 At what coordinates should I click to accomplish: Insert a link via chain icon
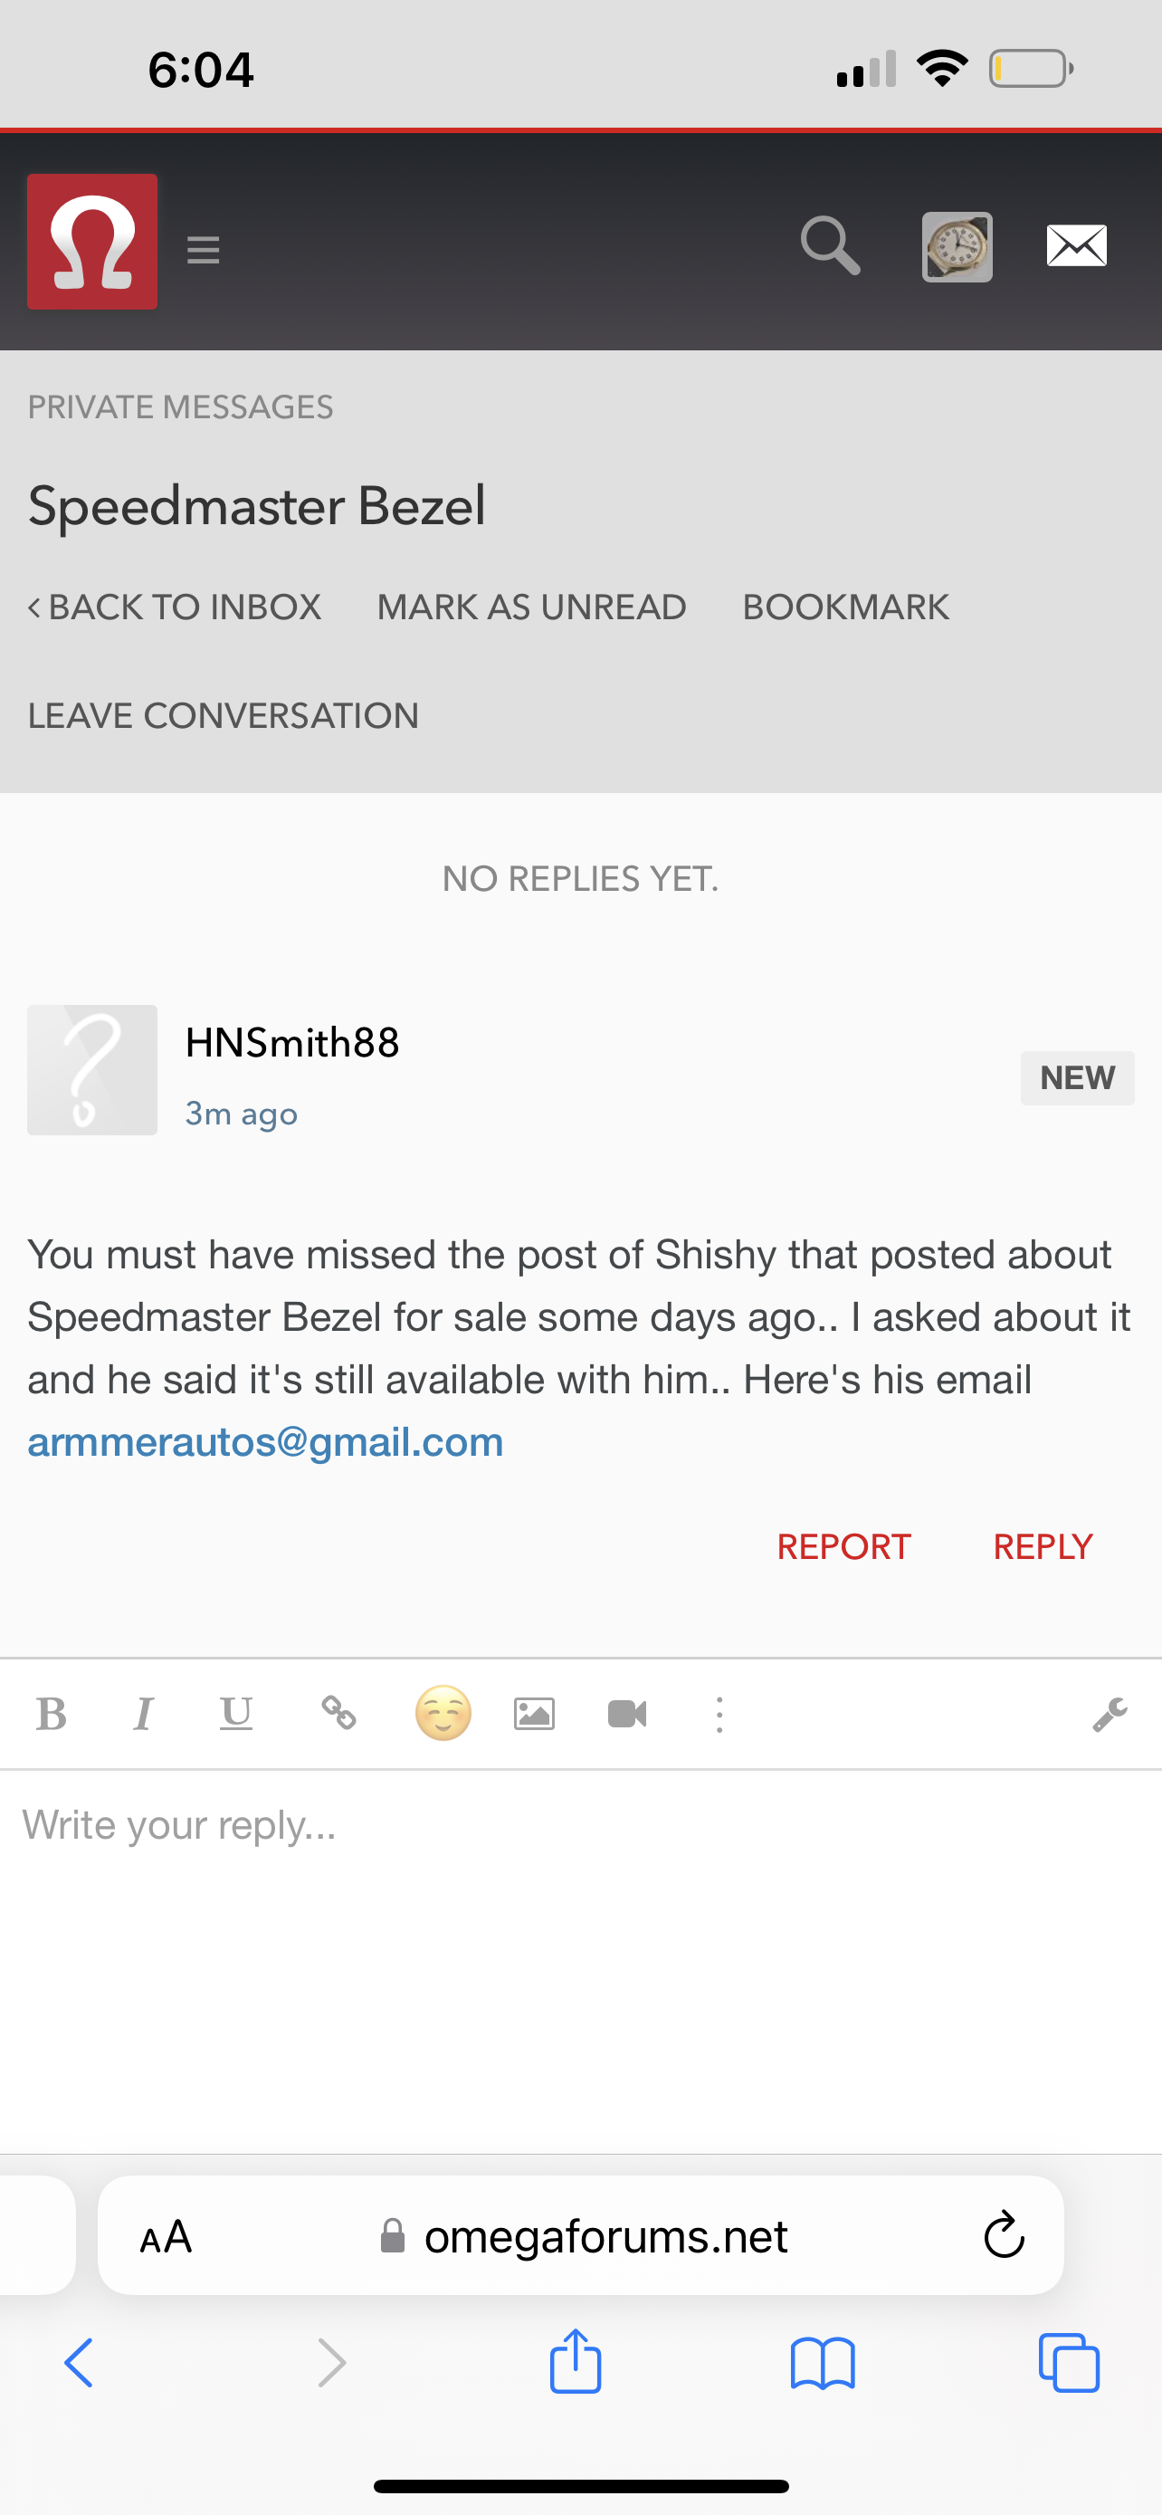[x=338, y=1714]
